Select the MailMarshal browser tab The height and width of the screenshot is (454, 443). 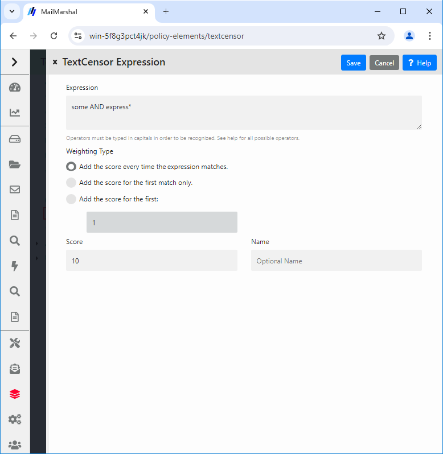[x=89, y=12]
